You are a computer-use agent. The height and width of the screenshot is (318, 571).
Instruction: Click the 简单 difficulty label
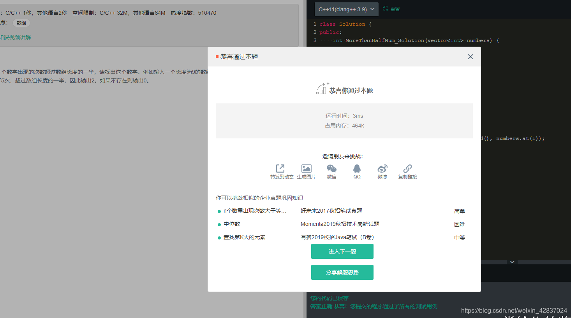(x=460, y=211)
